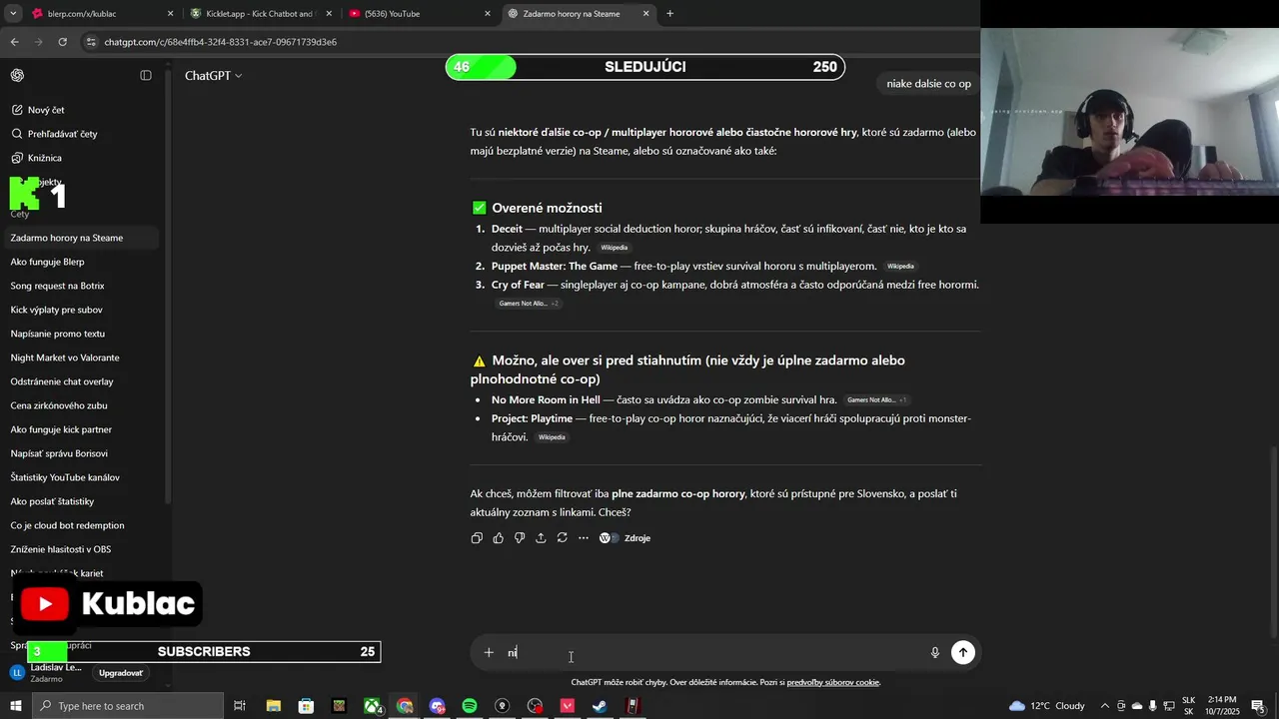Image resolution: width=1279 pixels, height=719 pixels.
Task: Click the microphone dictation icon
Action: 935,653
